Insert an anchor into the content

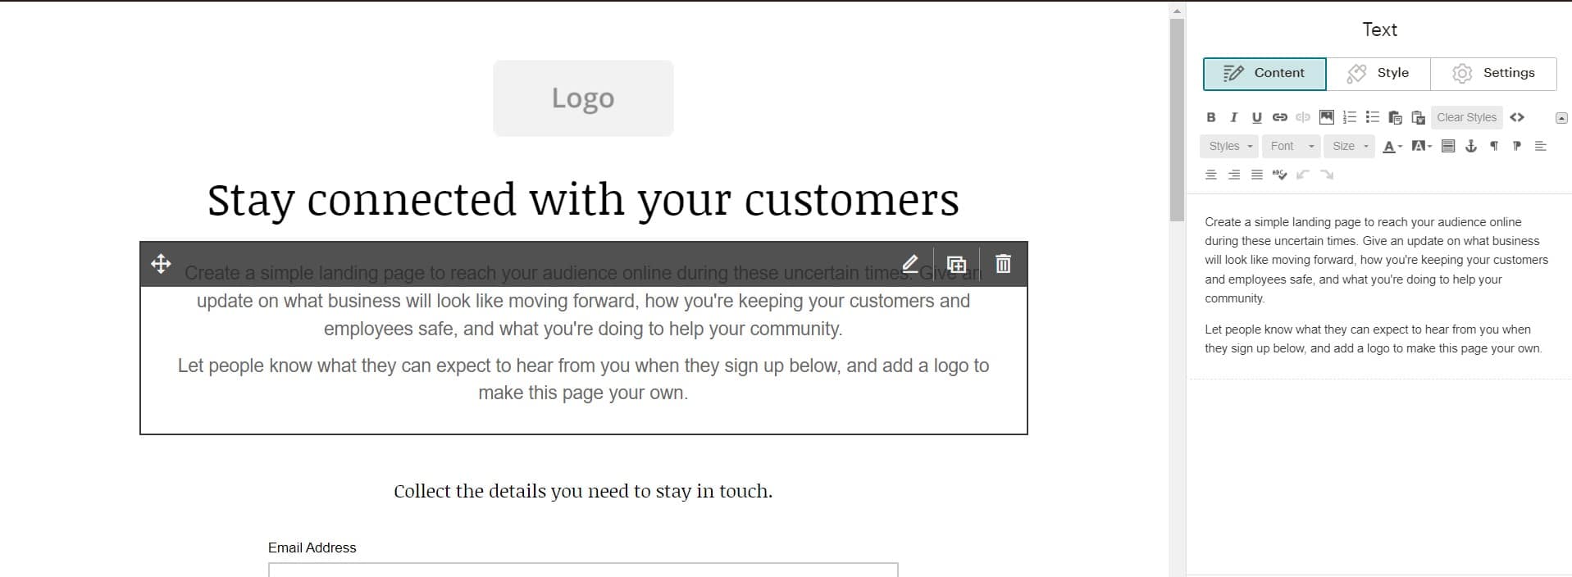point(1472,147)
